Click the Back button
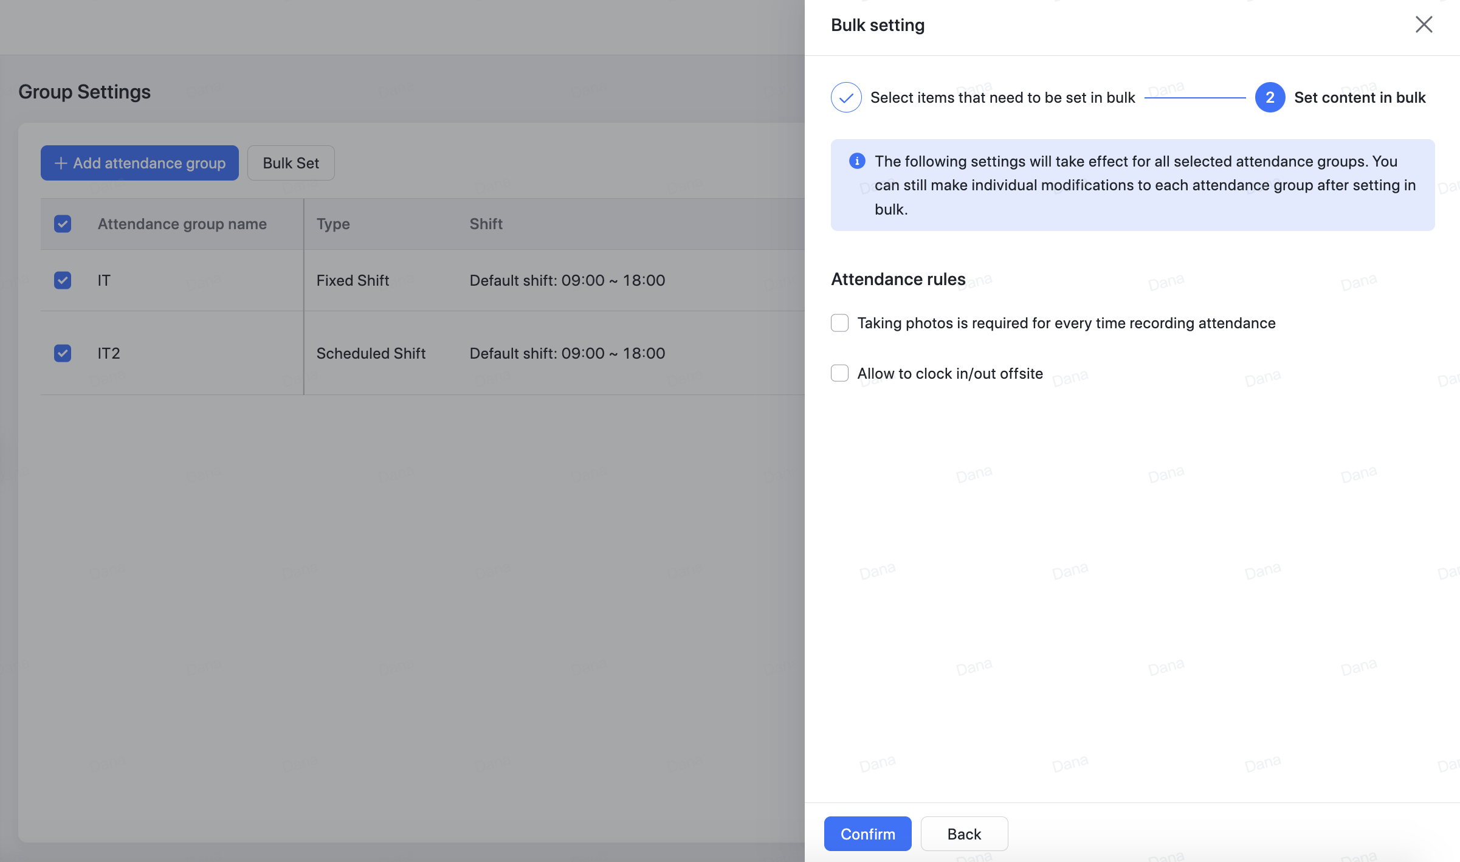The height and width of the screenshot is (862, 1460). pyautogui.click(x=964, y=833)
